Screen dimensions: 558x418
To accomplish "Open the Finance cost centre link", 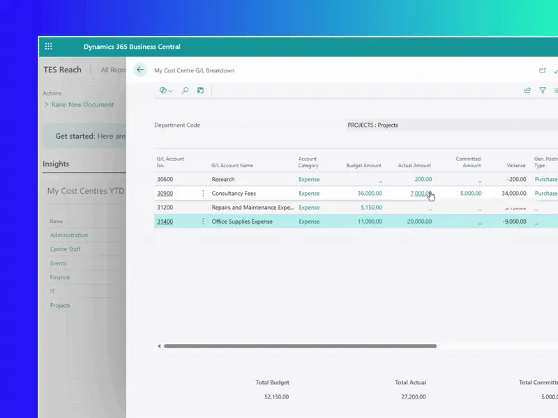I will [60, 277].
